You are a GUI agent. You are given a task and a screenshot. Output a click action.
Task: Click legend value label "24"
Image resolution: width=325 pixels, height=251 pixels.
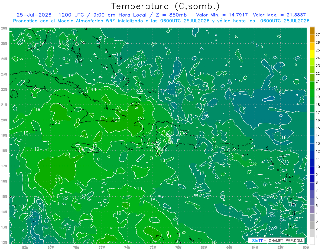(318, 58)
